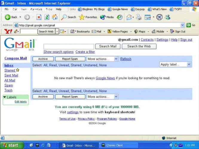
Task: Open Daypop link bar item
Action: [138, 9]
